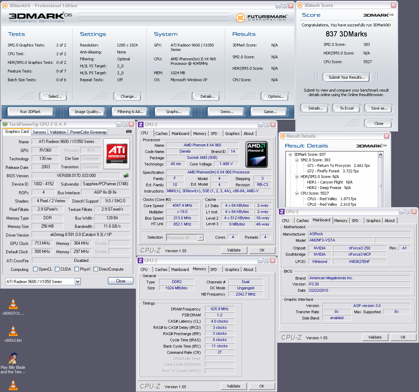Click the GT1 - Return To Proxycon result

click(x=338, y=165)
